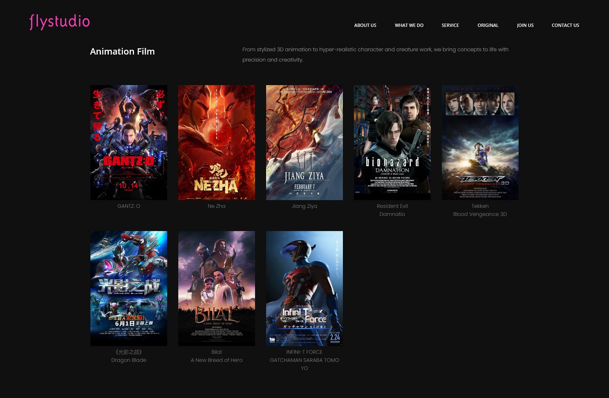View the Jiang Ziya poster
This screenshot has height=398, width=609.
pos(304,143)
